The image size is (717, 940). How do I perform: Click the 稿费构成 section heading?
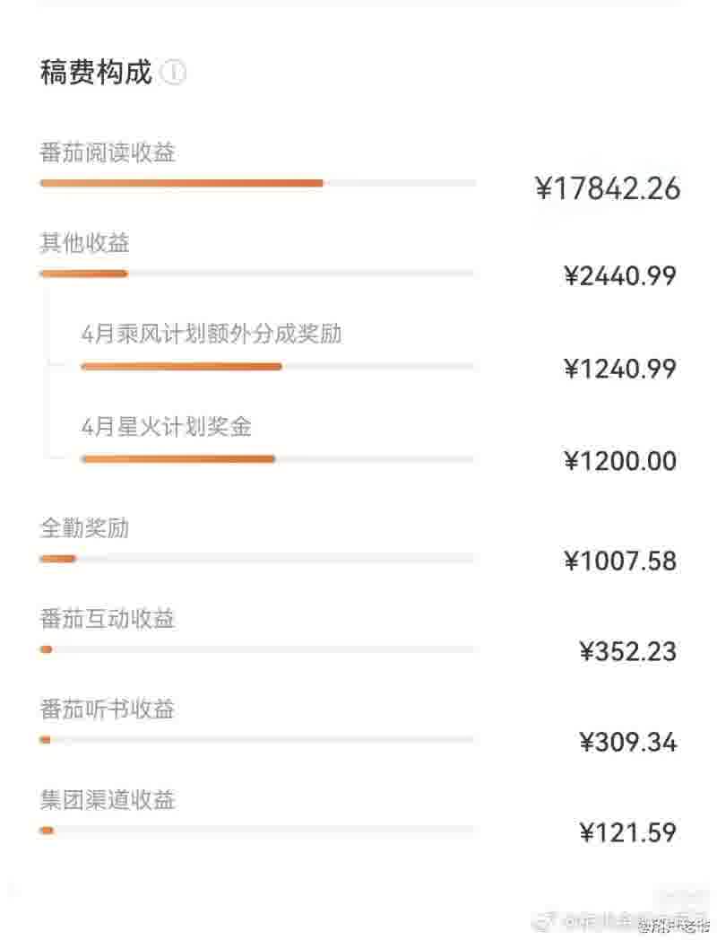tap(96, 72)
